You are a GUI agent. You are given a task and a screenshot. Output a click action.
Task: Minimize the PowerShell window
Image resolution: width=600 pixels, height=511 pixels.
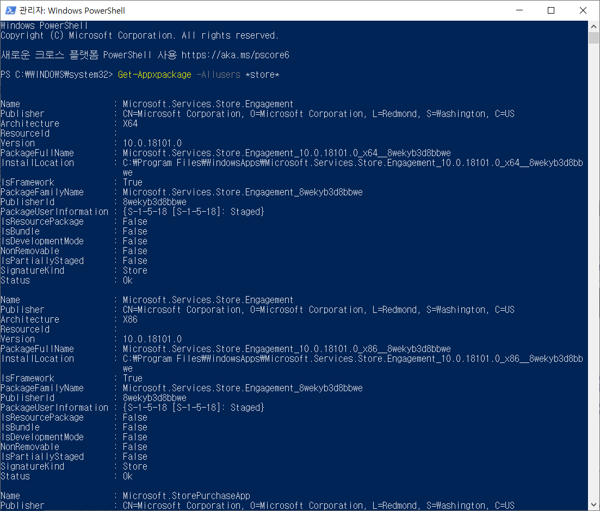(x=519, y=10)
